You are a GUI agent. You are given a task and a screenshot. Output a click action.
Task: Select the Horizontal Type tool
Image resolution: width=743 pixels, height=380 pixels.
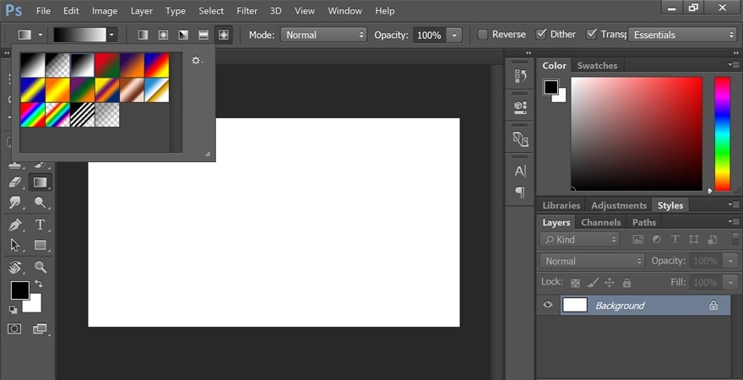(x=40, y=225)
